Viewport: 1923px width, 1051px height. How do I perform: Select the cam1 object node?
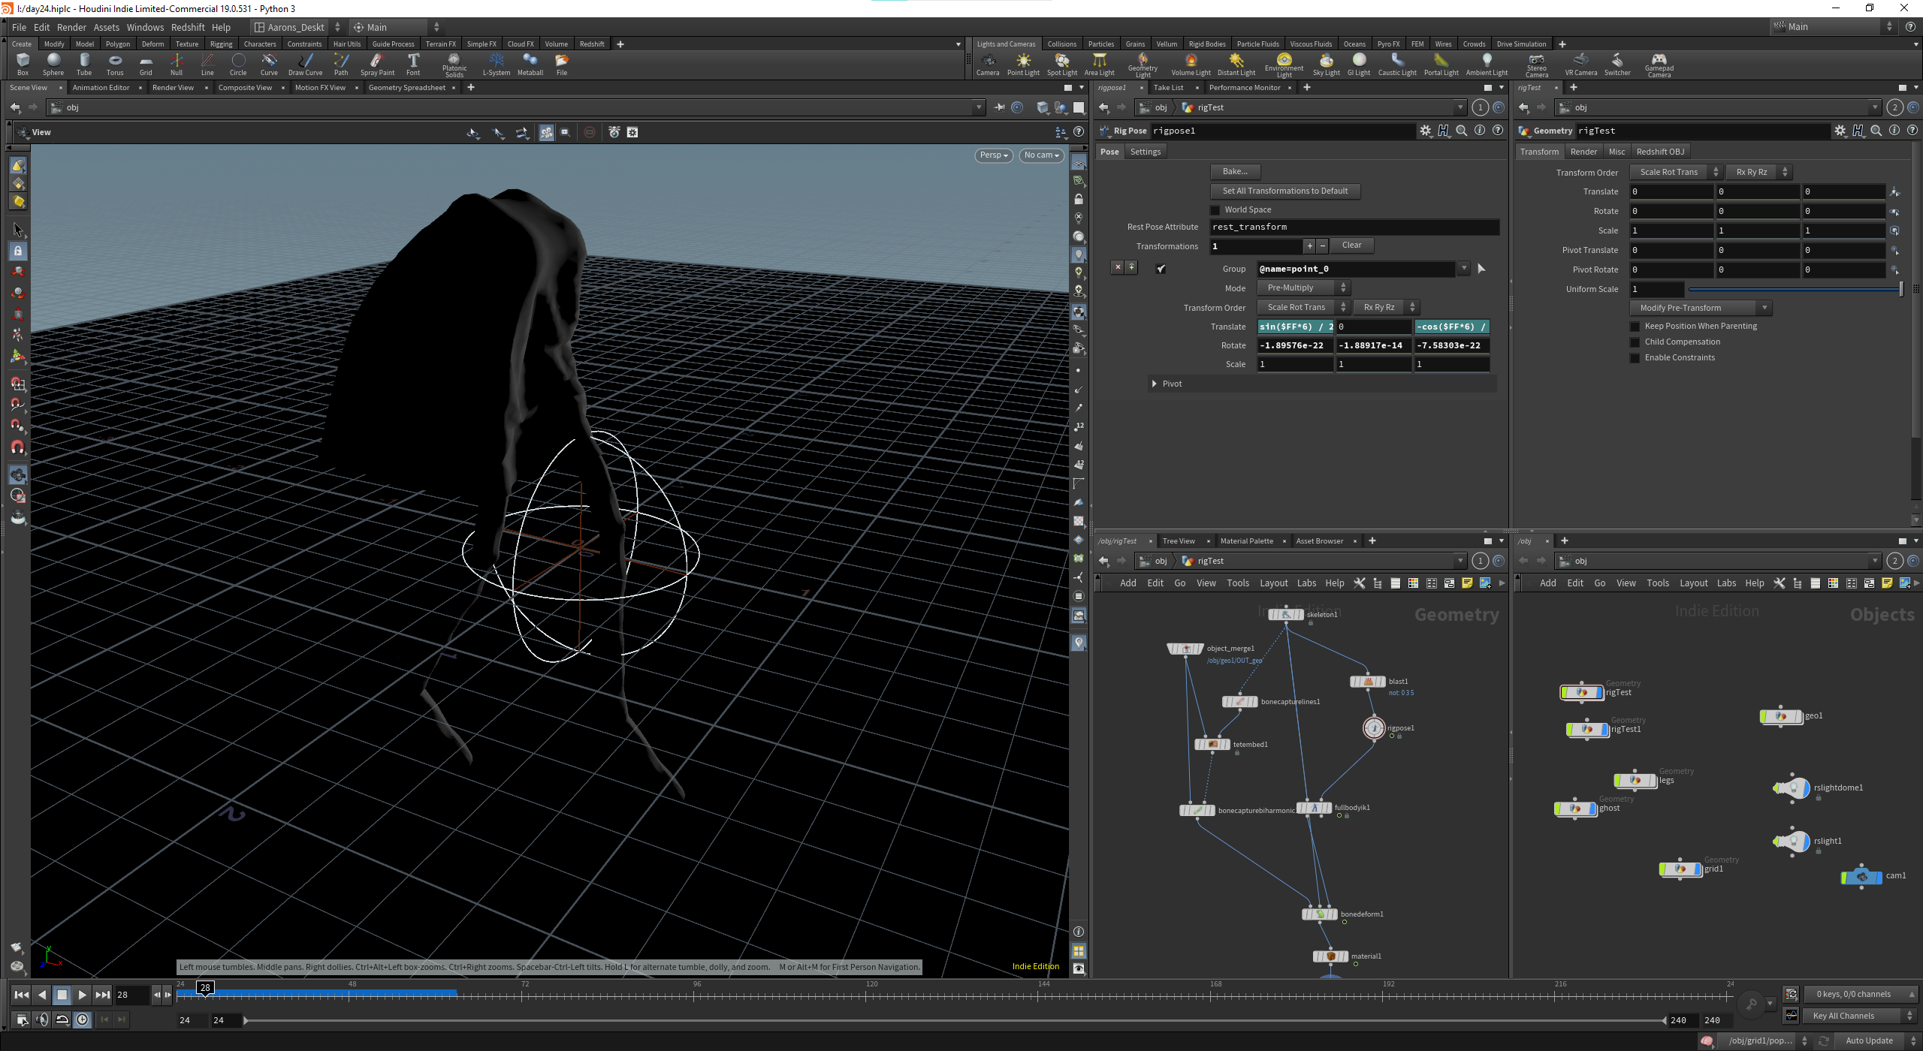1862,876
